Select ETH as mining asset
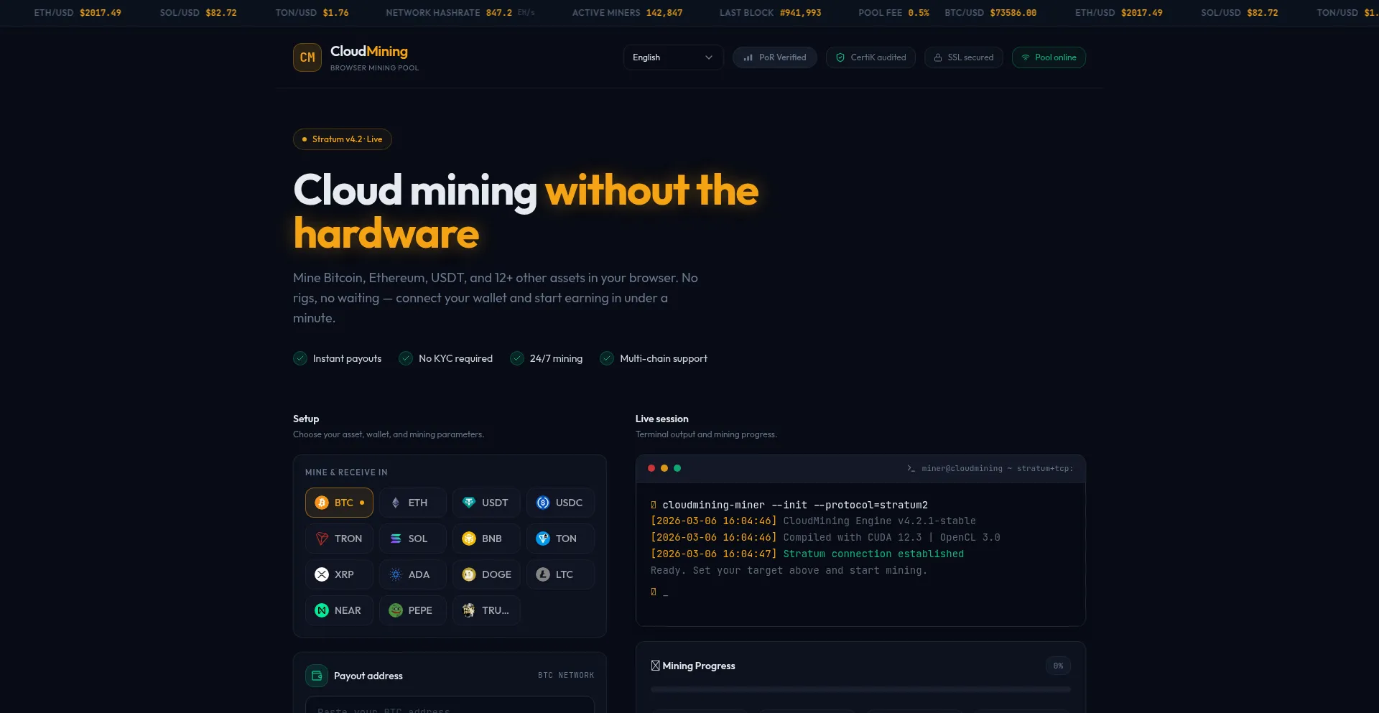This screenshot has width=1379, height=713. [x=413, y=503]
